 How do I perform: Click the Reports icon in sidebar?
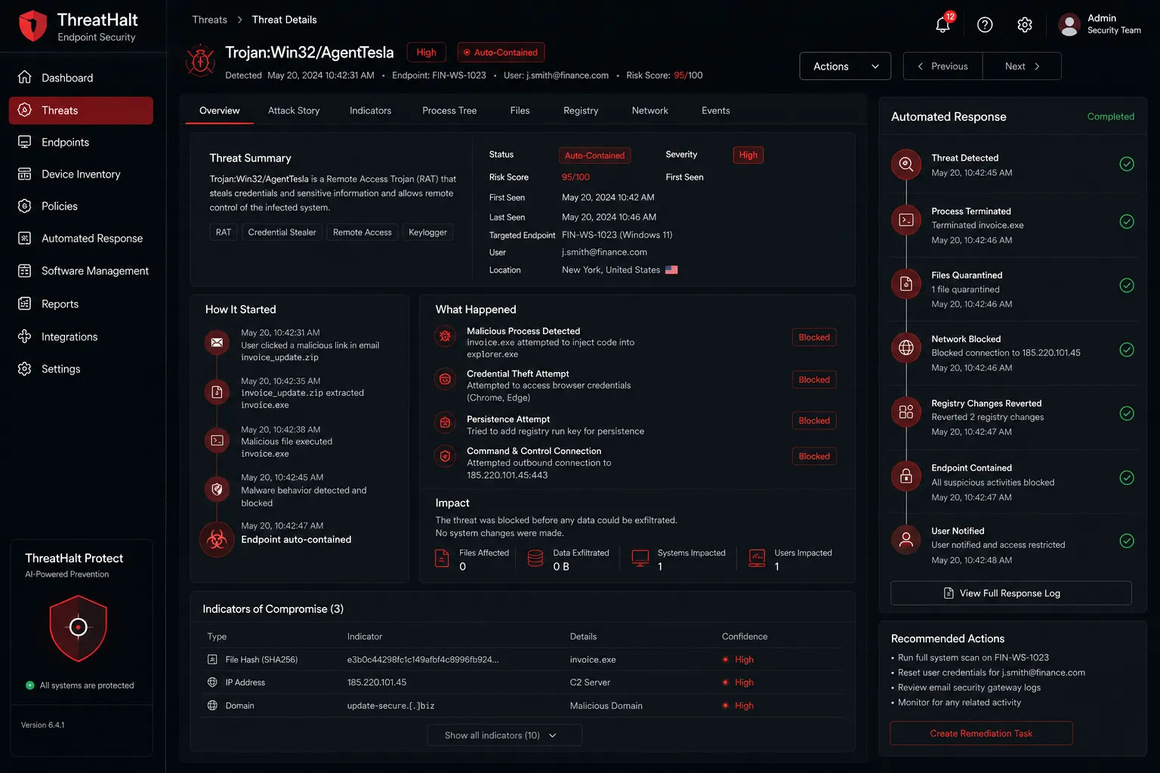point(25,303)
